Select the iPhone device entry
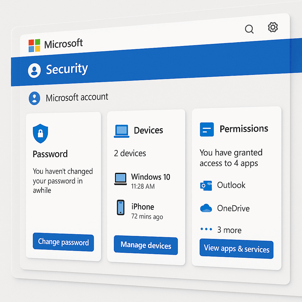Image resolution: width=302 pixels, height=302 pixels. point(140,210)
